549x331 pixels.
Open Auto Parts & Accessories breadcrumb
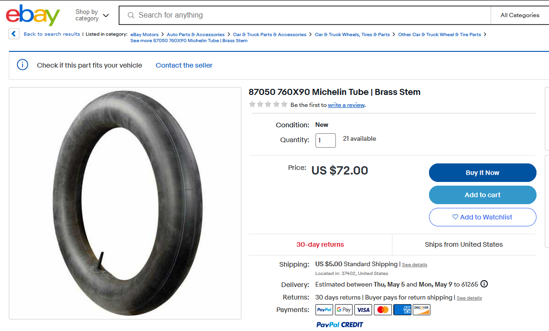[196, 34]
